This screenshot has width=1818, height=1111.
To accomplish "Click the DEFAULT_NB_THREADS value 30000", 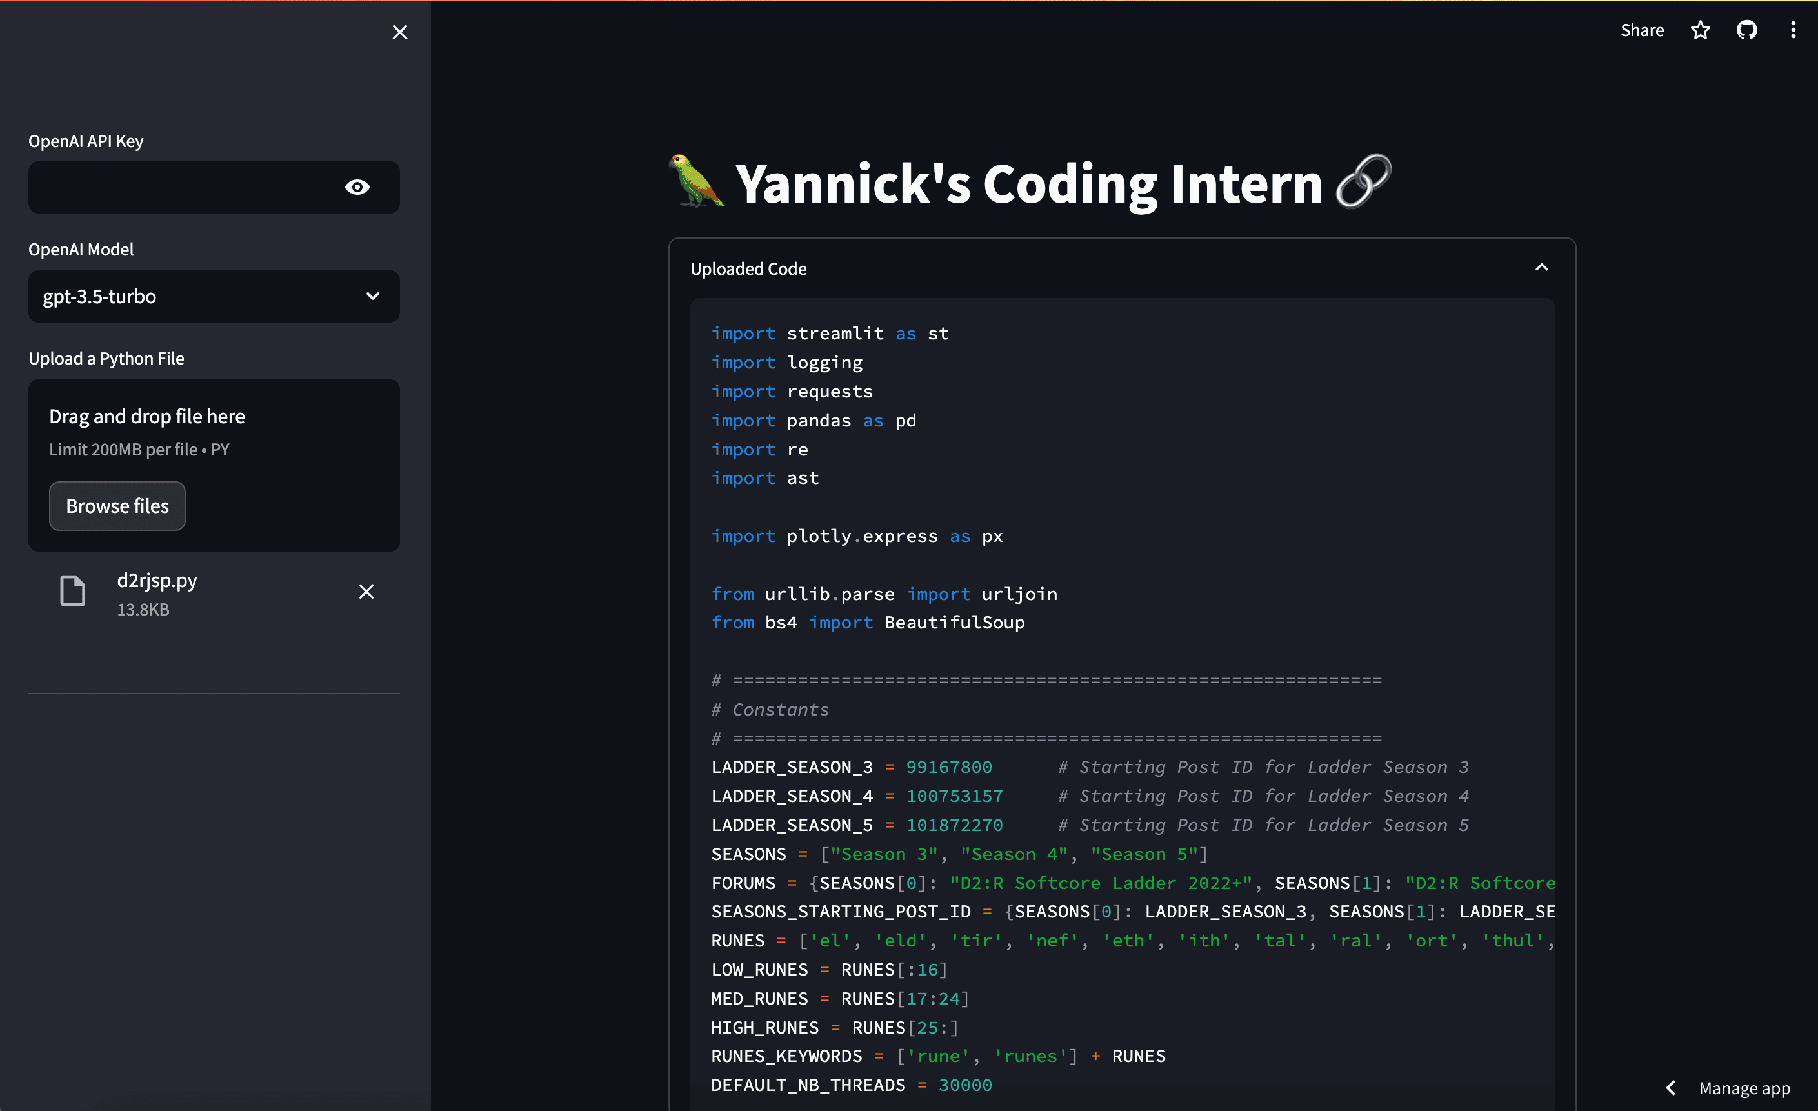I will coord(965,1085).
